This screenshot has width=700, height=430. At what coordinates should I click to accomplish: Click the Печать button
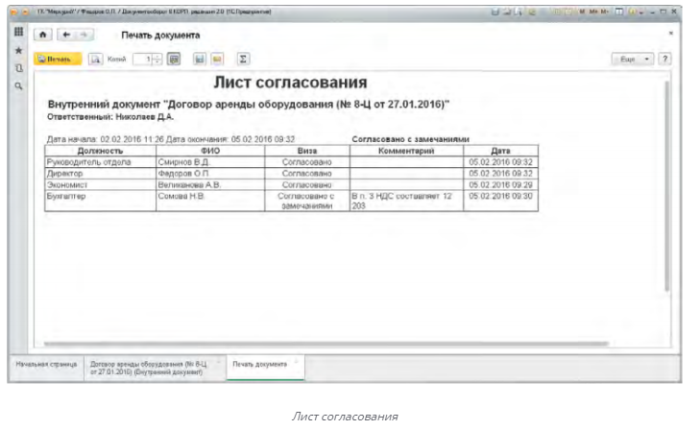point(55,60)
